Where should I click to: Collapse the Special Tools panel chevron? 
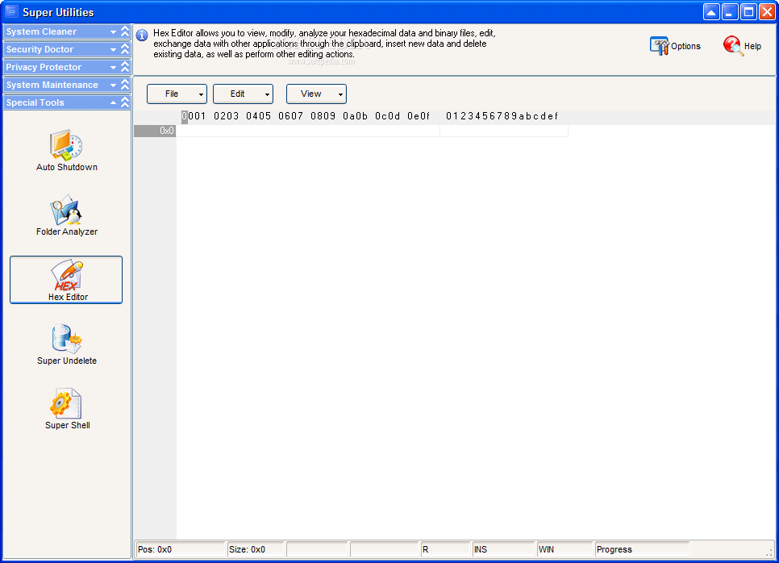point(125,102)
